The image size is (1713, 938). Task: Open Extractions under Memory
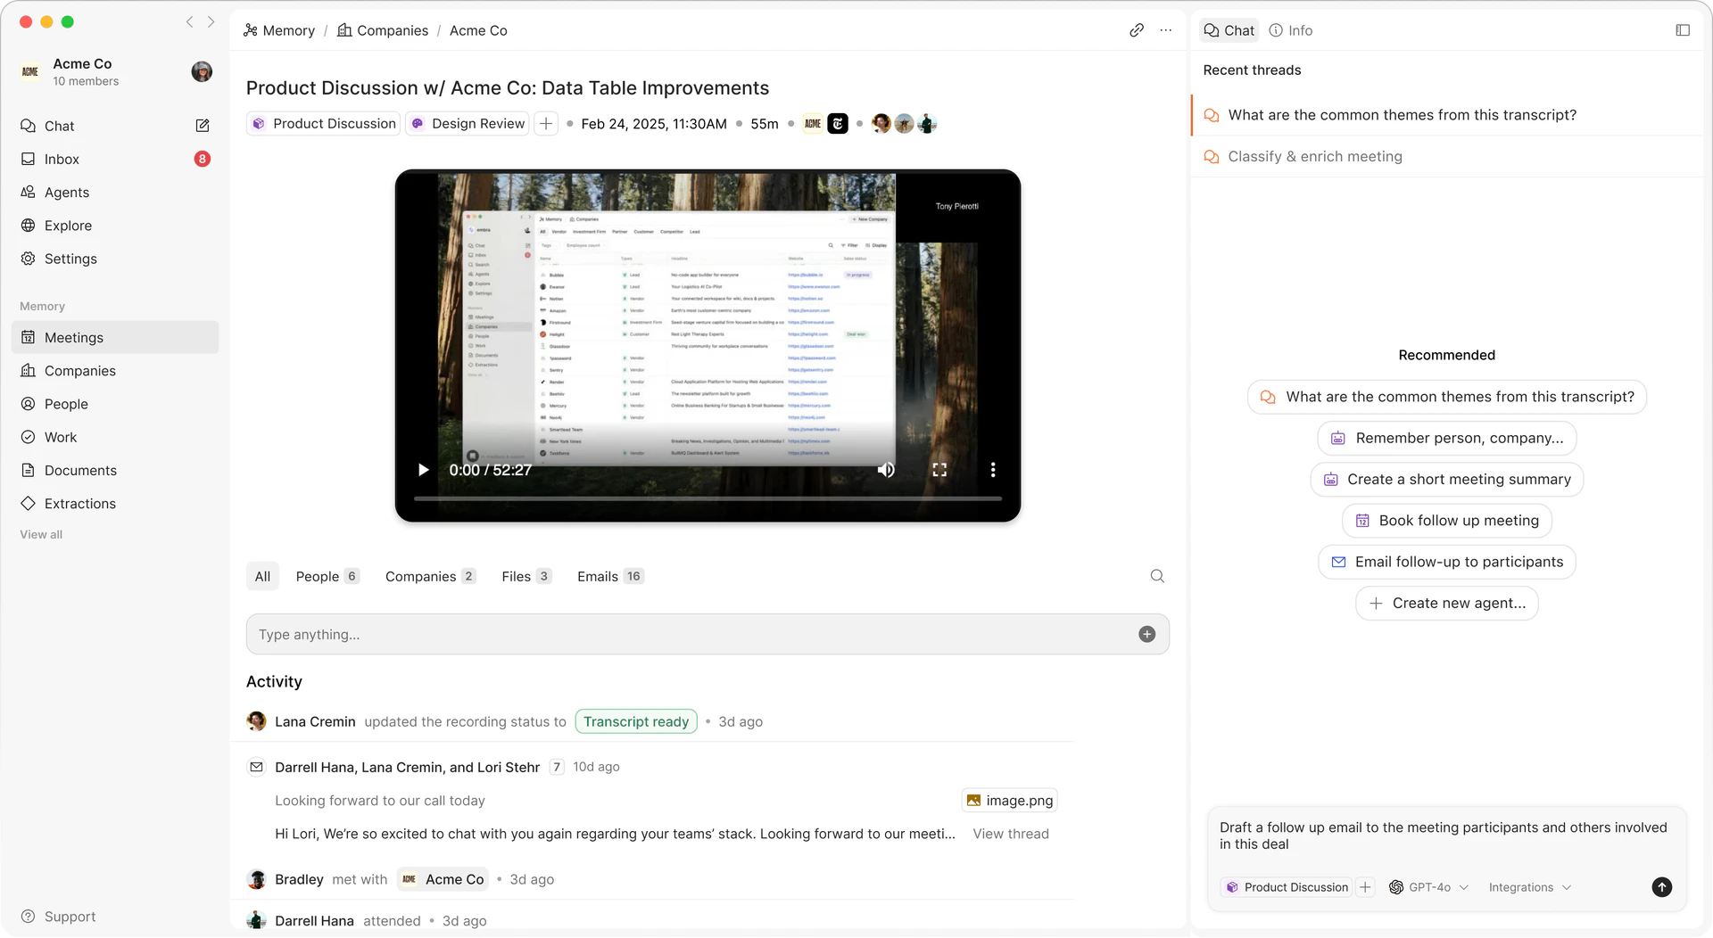(x=79, y=503)
